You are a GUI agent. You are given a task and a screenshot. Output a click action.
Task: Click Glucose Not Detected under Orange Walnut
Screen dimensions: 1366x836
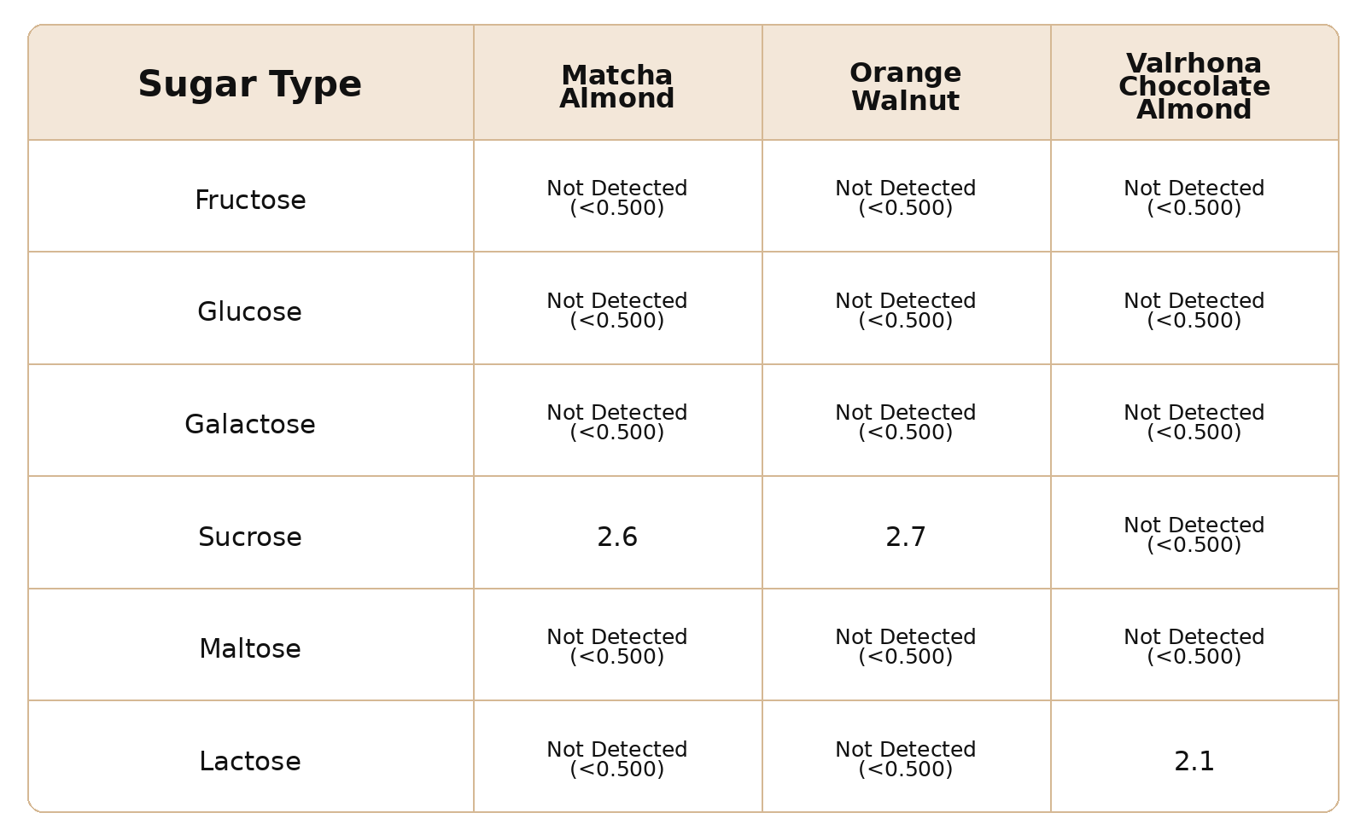906,311
